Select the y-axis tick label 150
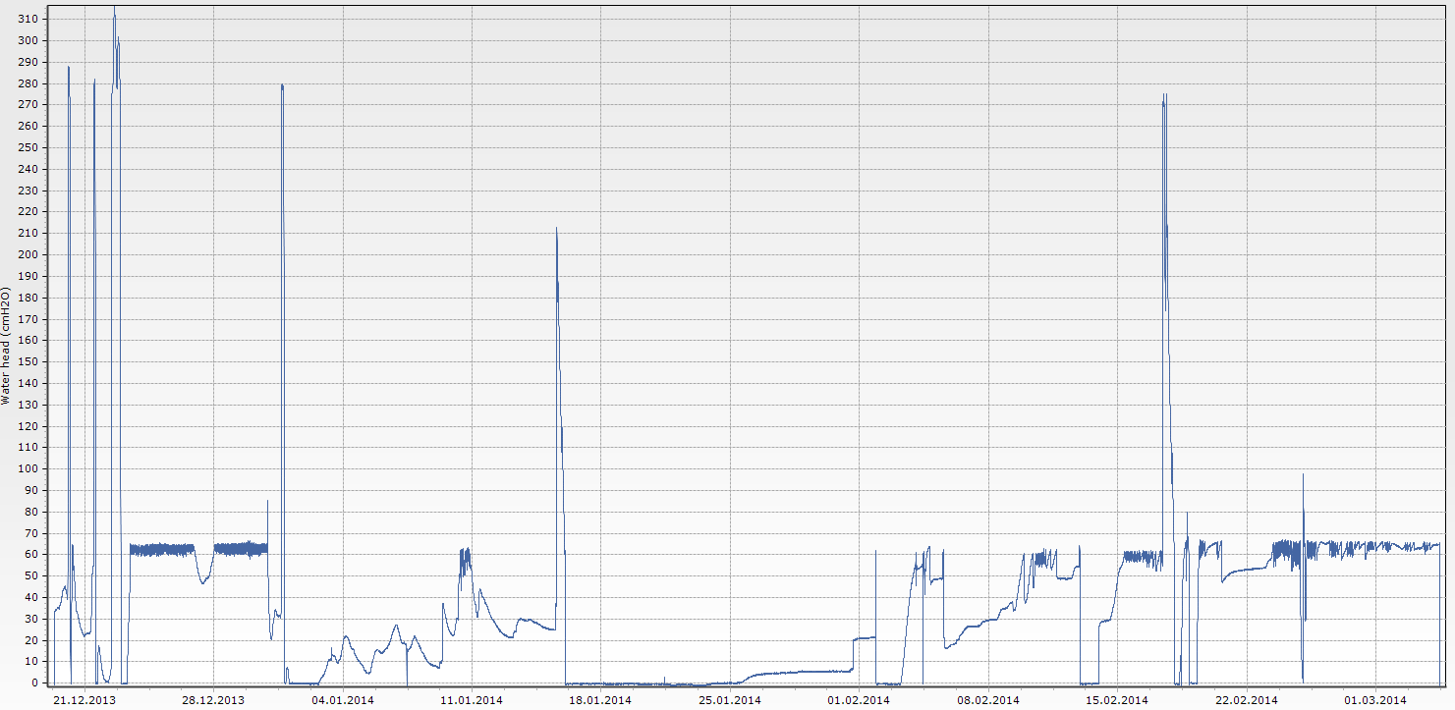The image size is (1455, 710). [x=28, y=362]
